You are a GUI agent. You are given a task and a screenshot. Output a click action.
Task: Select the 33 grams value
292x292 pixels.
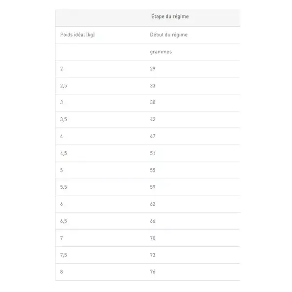coord(152,86)
